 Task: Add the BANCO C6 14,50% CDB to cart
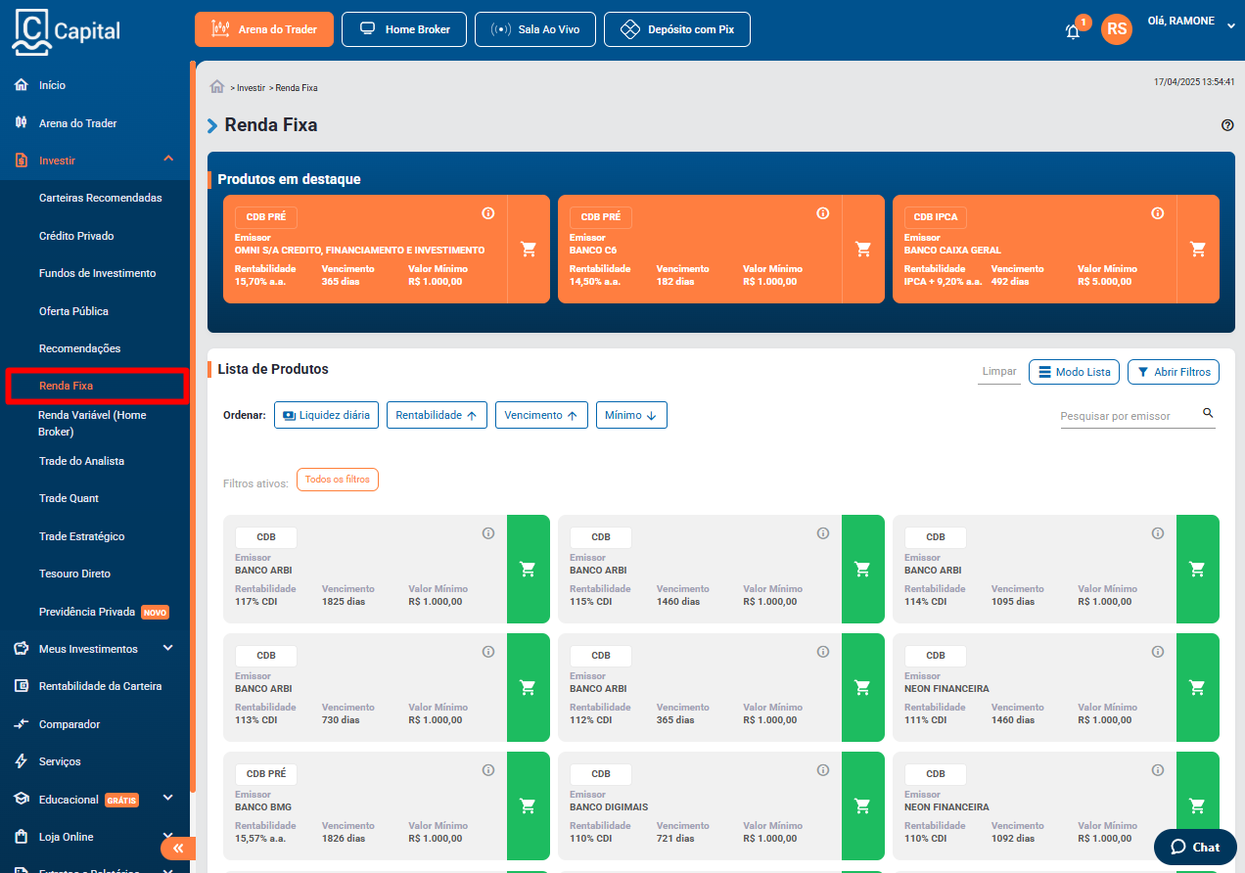(863, 249)
